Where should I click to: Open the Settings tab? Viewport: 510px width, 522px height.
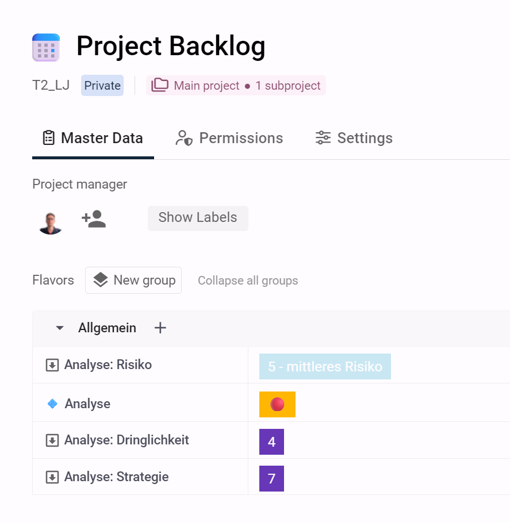click(354, 138)
